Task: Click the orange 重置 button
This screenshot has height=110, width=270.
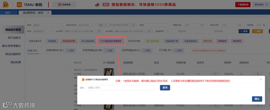Action: pyautogui.click(x=257, y=31)
